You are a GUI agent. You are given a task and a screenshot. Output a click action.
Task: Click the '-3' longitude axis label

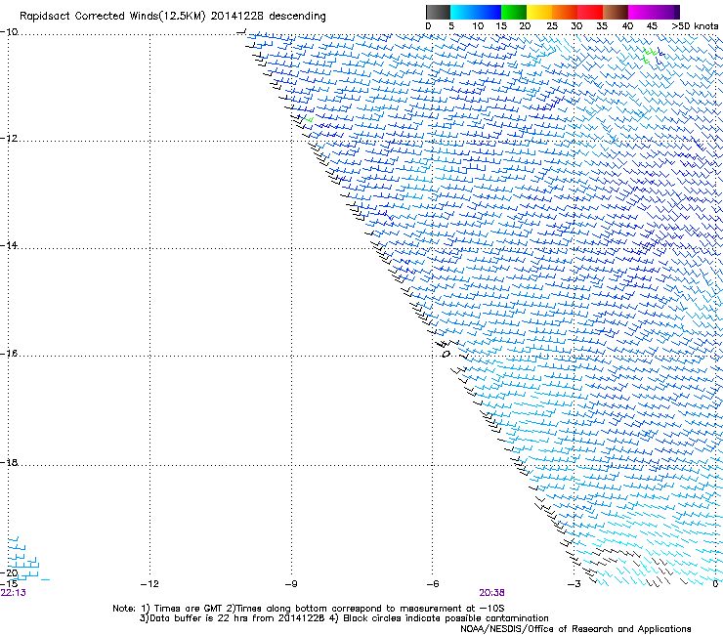[574, 584]
